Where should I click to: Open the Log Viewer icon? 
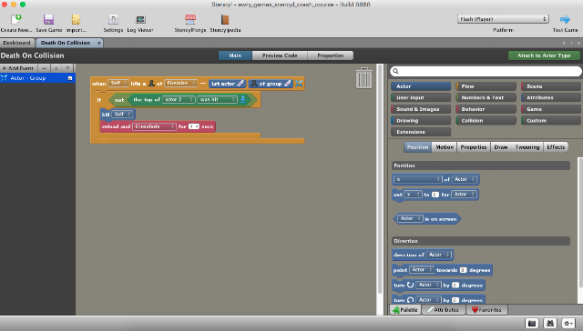coord(140,19)
